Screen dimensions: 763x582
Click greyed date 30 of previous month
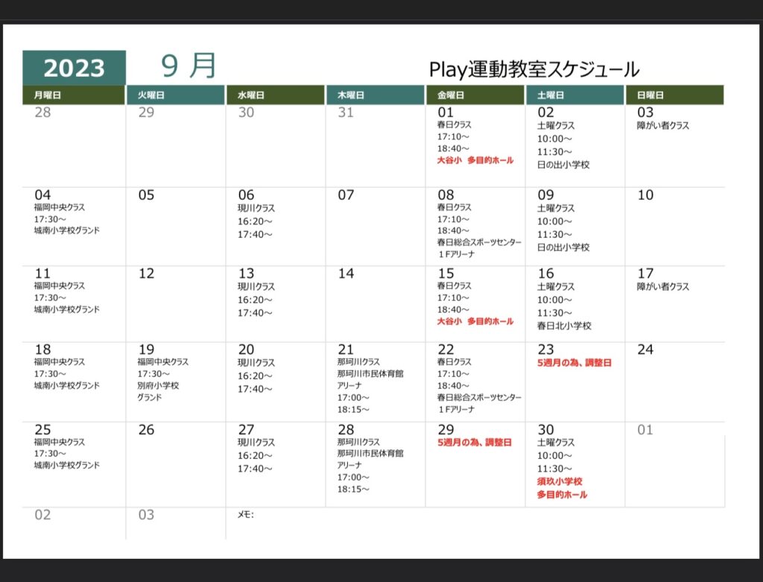[246, 113]
